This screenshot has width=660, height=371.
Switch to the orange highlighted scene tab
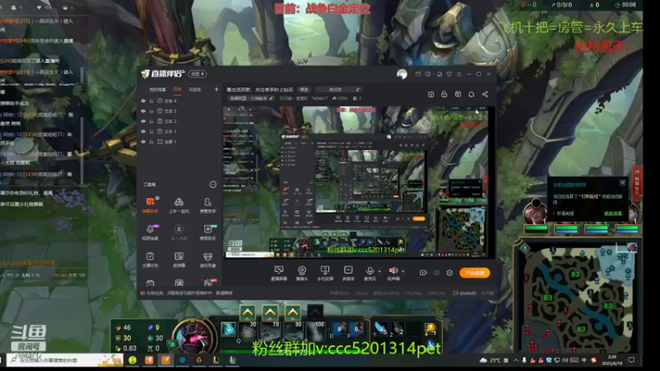pyautogui.click(x=177, y=89)
